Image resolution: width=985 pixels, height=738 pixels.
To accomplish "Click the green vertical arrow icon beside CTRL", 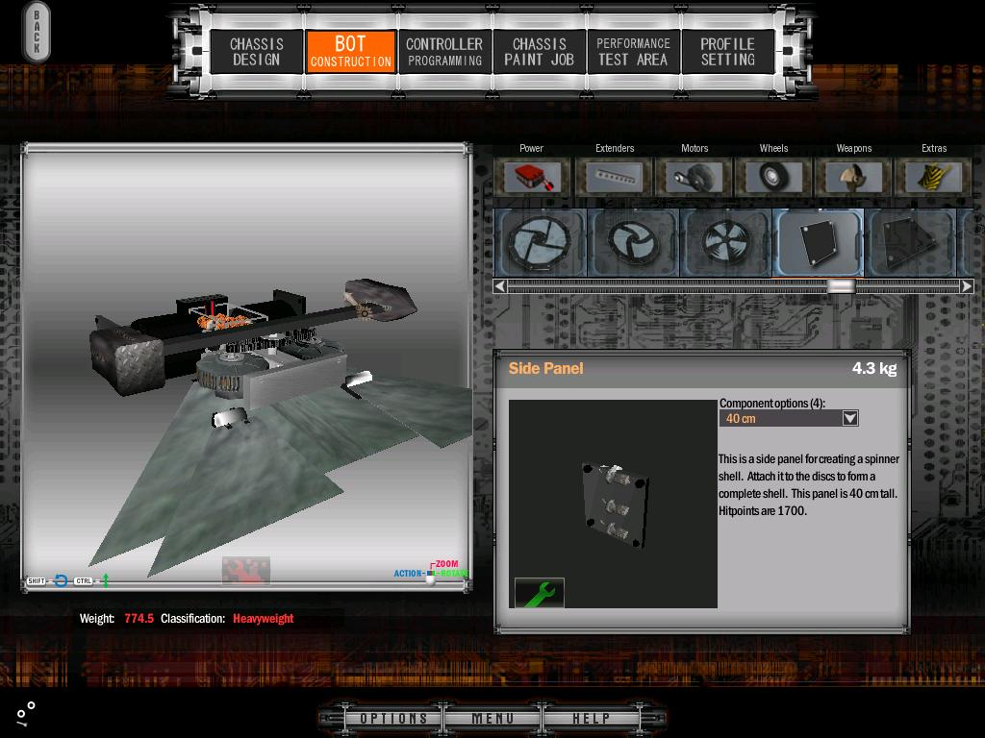I will (x=106, y=580).
